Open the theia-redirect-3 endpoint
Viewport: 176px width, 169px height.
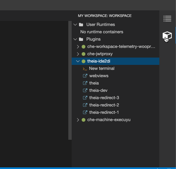click(x=104, y=98)
